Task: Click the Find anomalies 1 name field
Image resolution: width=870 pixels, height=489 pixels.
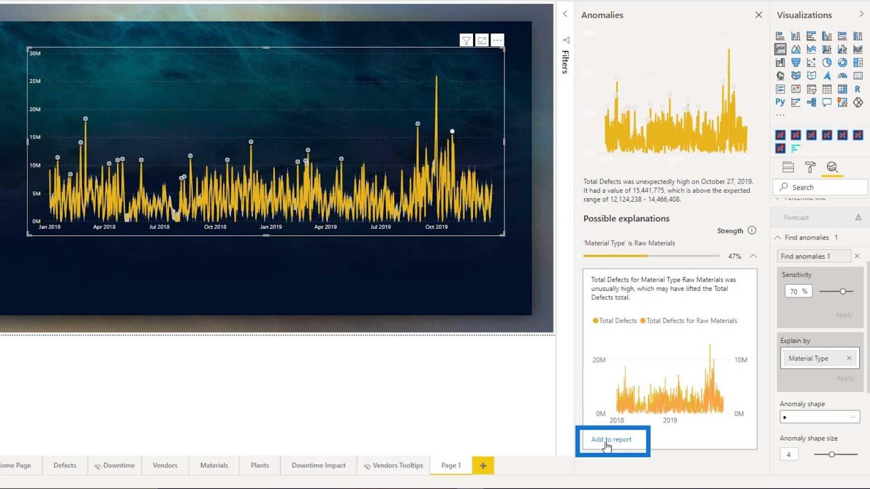Action: click(x=814, y=256)
